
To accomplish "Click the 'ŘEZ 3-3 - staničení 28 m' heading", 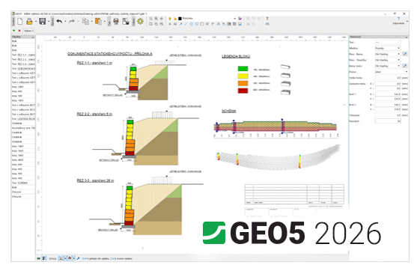I will click(x=95, y=180).
